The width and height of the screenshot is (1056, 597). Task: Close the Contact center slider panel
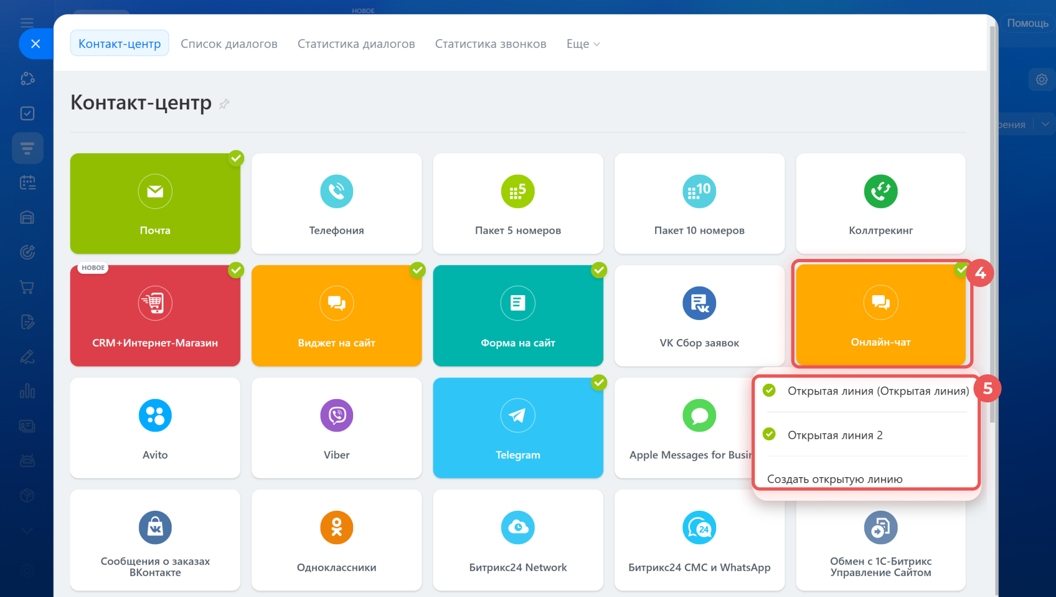coord(36,44)
